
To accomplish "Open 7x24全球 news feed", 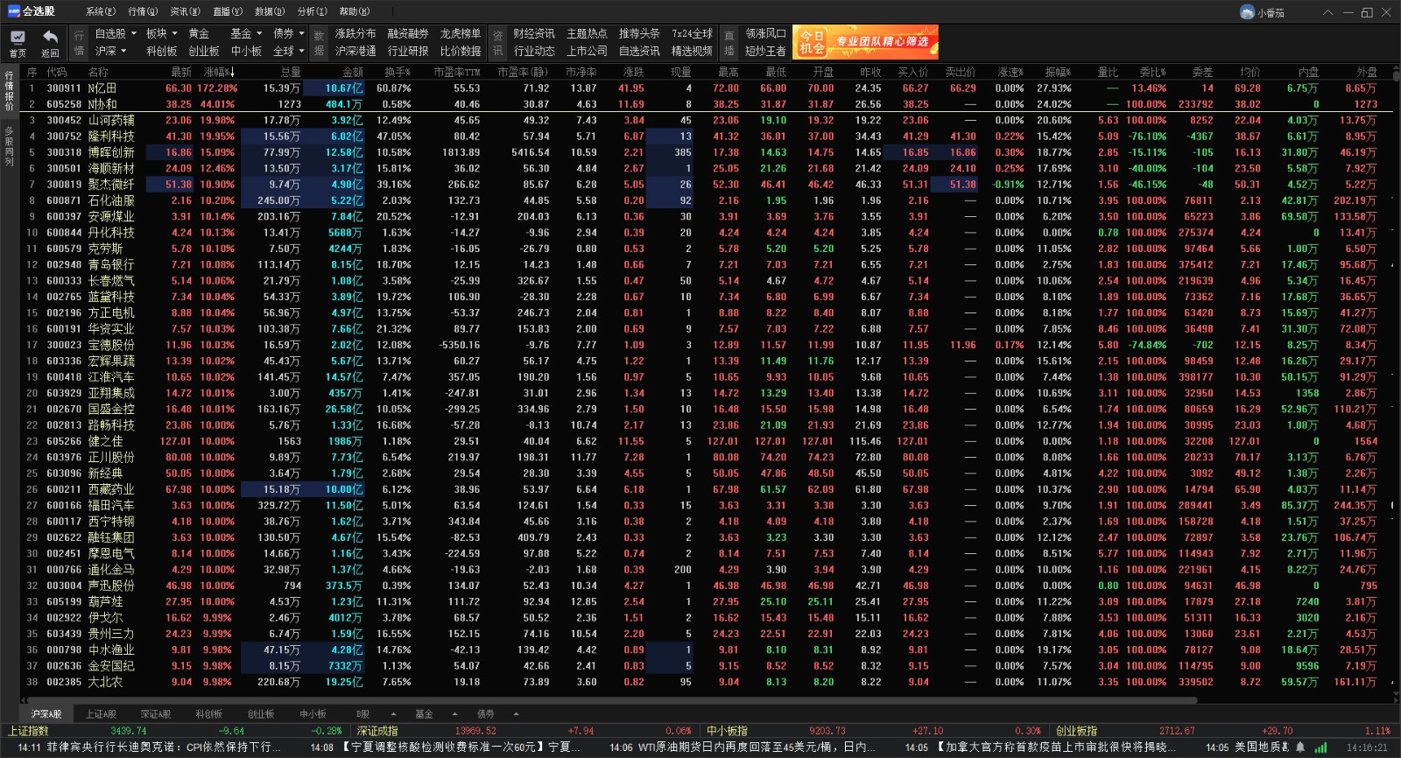I will 692,33.
